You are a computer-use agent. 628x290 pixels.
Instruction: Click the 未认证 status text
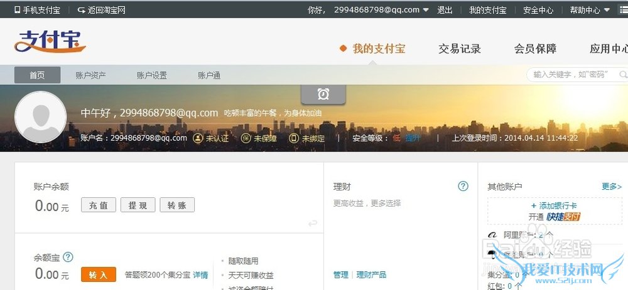(217, 138)
